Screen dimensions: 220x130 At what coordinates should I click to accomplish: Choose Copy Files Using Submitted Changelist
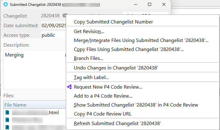click(128, 49)
